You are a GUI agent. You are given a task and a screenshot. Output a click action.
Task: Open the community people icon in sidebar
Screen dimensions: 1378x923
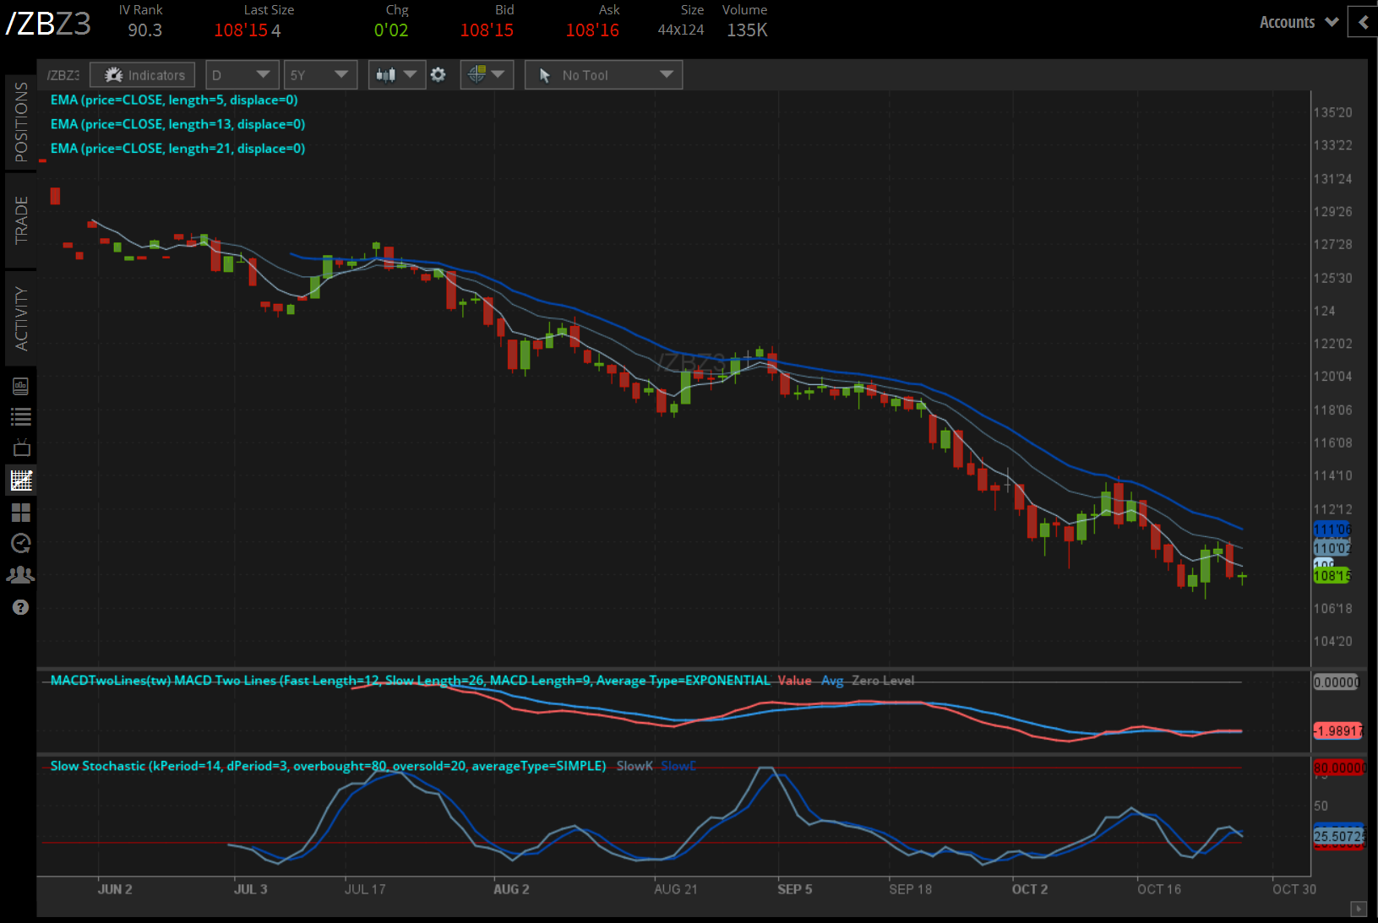point(21,574)
